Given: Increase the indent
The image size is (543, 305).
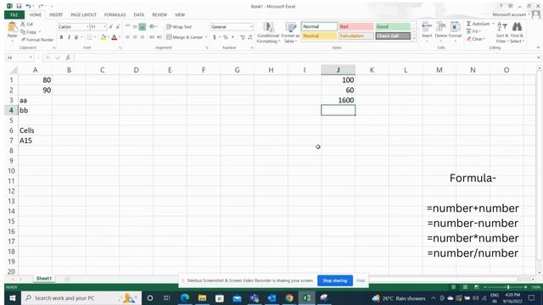Looking at the screenshot, I should point(159,37).
